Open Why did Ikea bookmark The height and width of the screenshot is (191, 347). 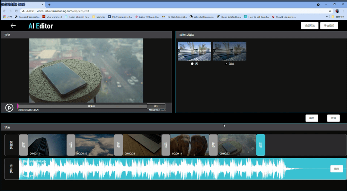click(x=202, y=17)
